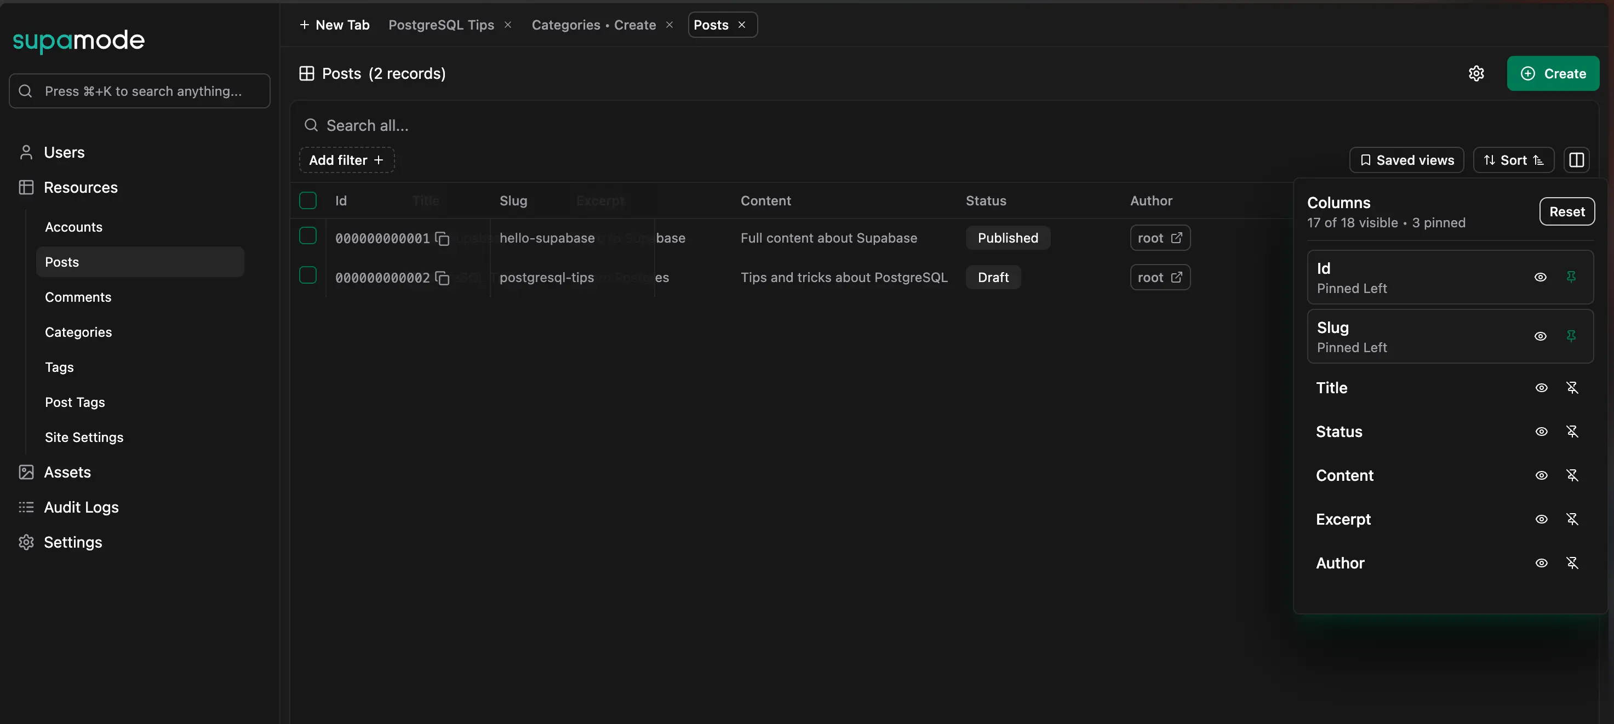Click 'Full content about Supabase' cell
The image size is (1614, 724).
click(828, 238)
